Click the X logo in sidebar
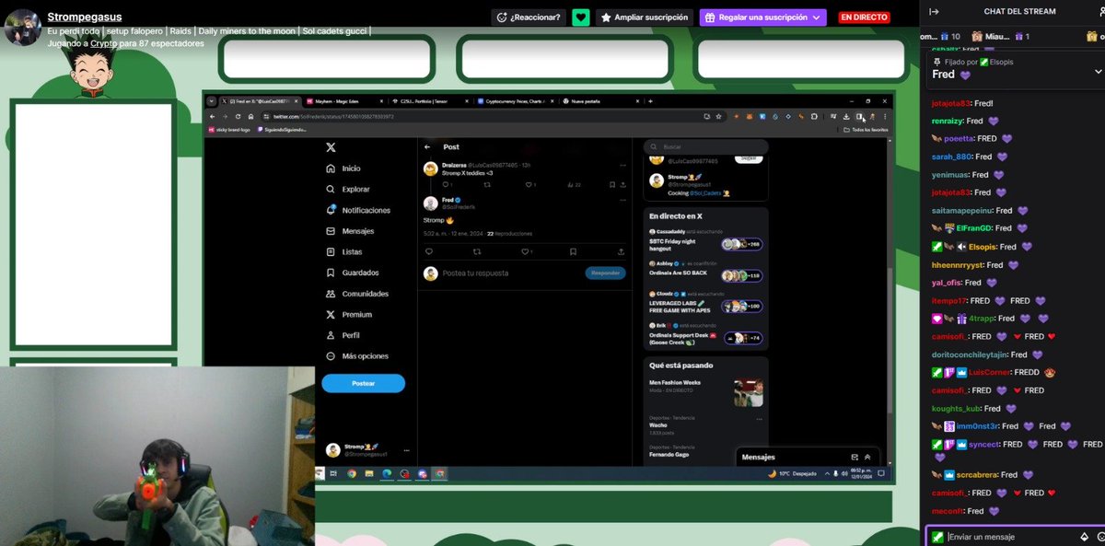The width and height of the screenshot is (1105, 546). coord(331,147)
